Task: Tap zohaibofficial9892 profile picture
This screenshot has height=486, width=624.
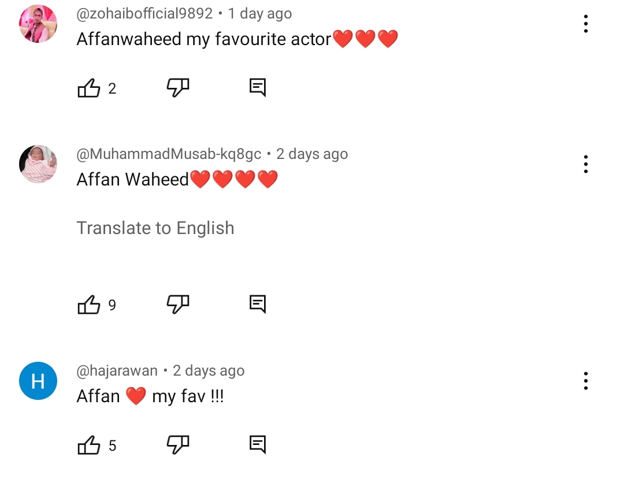Action: pos(38,24)
